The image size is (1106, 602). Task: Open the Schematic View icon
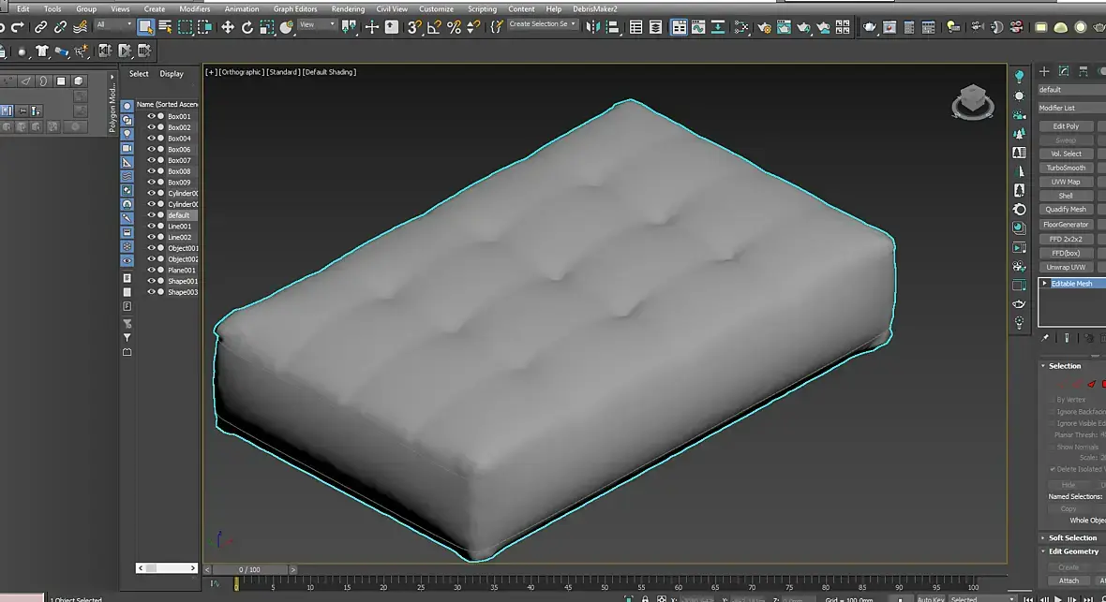741,27
